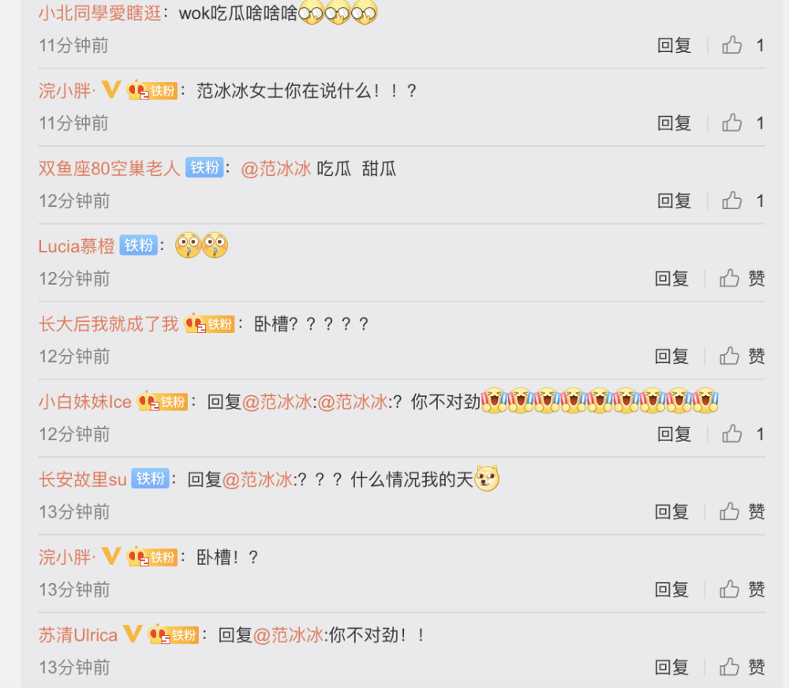
Task: Open @范冰冰 mention in 苏清Ulrica's reply
Action: pyautogui.click(x=288, y=635)
